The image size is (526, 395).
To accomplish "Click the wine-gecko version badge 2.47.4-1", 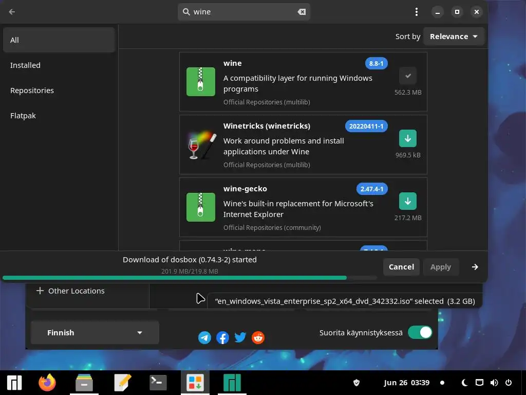I will coord(372,189).
